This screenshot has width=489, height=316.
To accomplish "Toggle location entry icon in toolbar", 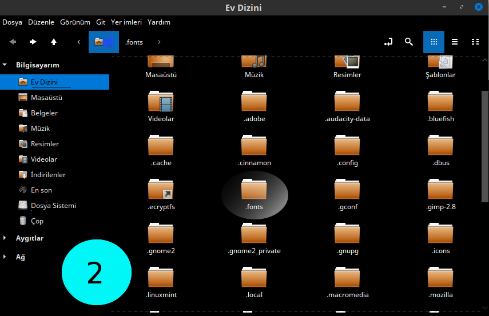I will pos(388,42).
